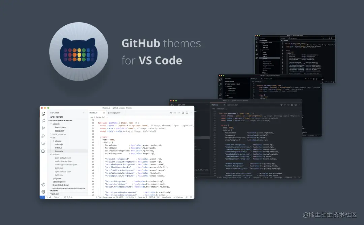This screenshot has width=364, height=225.
Task: Click errors and warnings count in light status bar
Action: pyautogui.click(x=68, y=197)
